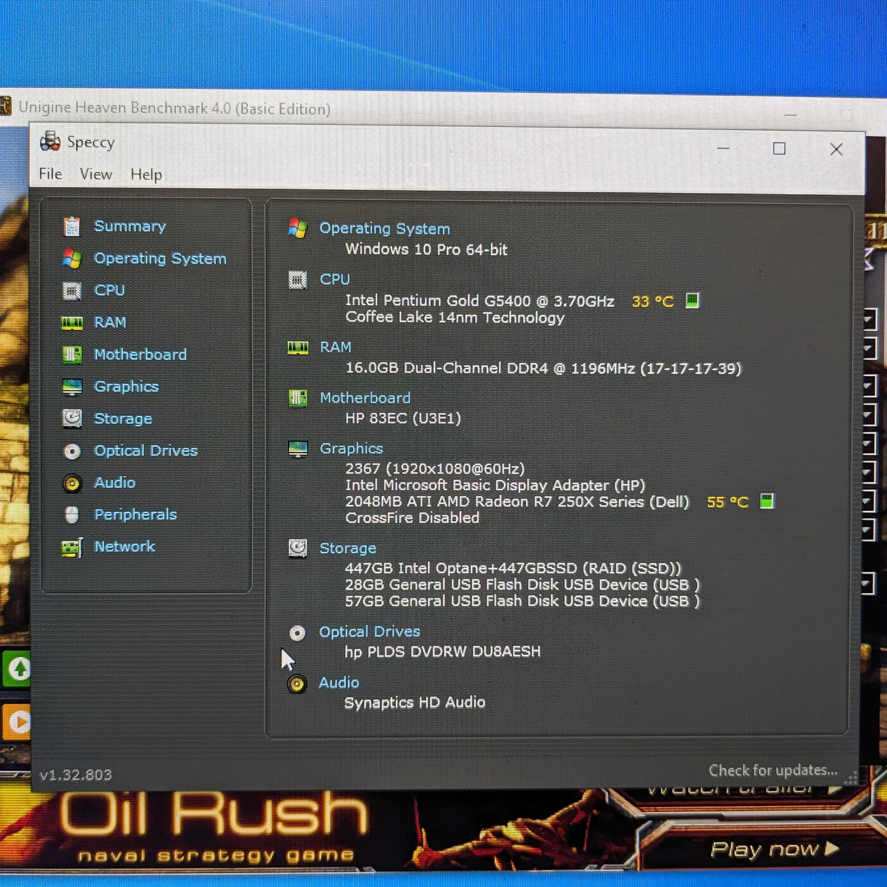887x887 pixels.
Task: Click the Windows flag icon in summary panel
Action: pos(298,228)
